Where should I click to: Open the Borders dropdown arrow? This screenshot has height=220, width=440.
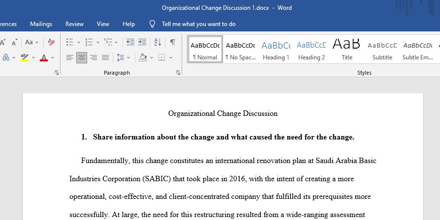click(171, 57)
